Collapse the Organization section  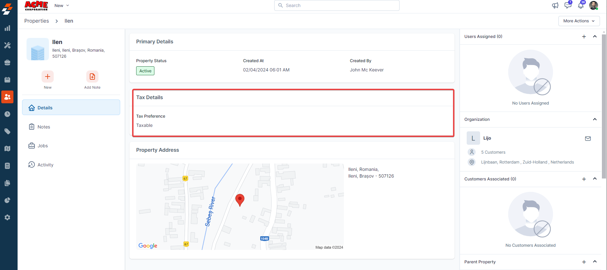(595, 119)
